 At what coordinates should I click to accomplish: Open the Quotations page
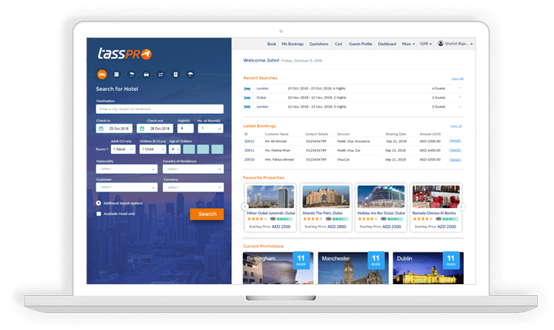[x=318, y=44]
